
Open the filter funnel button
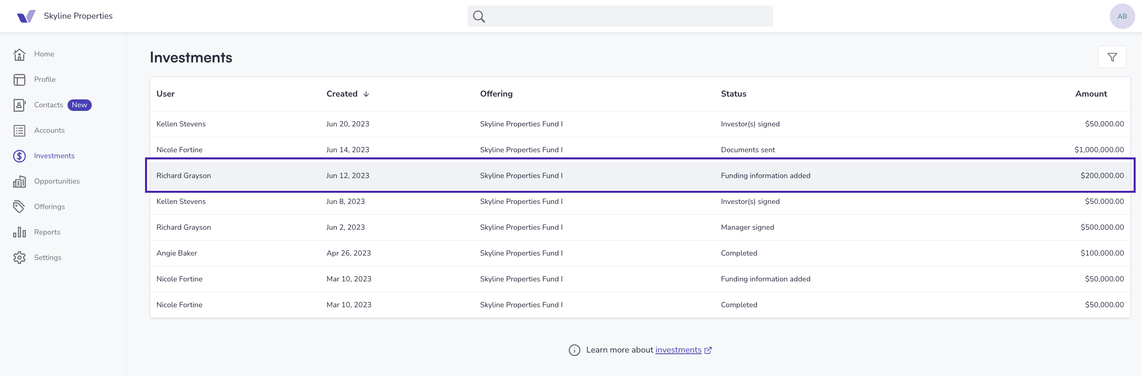pos(1112,57)
